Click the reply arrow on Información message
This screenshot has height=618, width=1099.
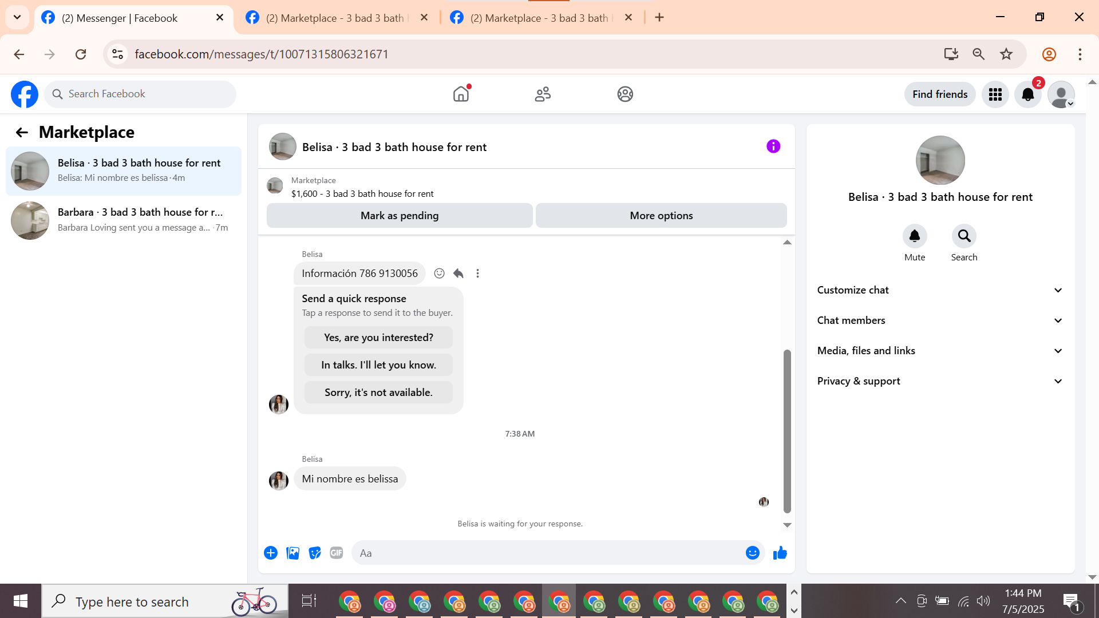[458, 274]
